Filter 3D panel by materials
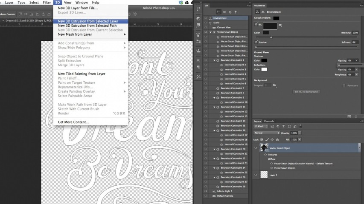 [x=230, y=12]
